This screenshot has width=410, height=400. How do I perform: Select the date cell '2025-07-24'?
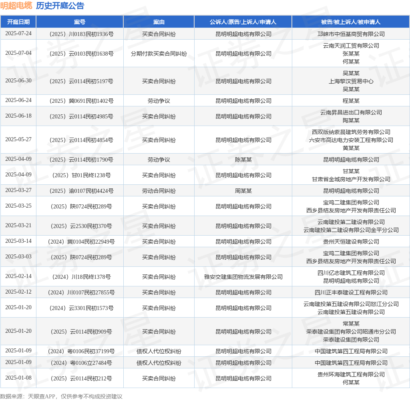pyautogui.click(x=18, y=34)
